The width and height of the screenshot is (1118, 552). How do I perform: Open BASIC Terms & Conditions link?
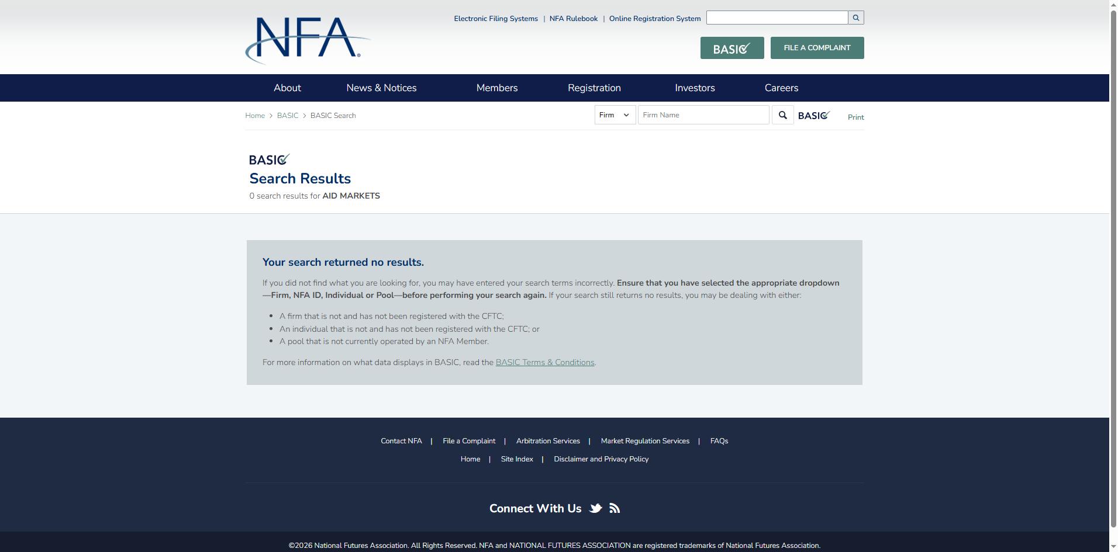point(545,363)
